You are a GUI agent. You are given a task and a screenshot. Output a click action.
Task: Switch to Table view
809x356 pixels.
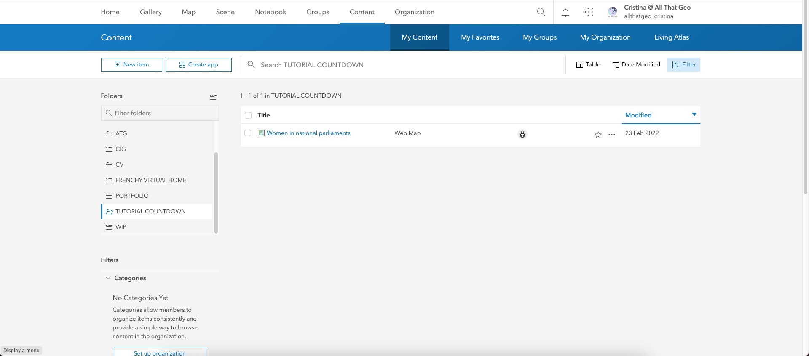pos(588,64)
